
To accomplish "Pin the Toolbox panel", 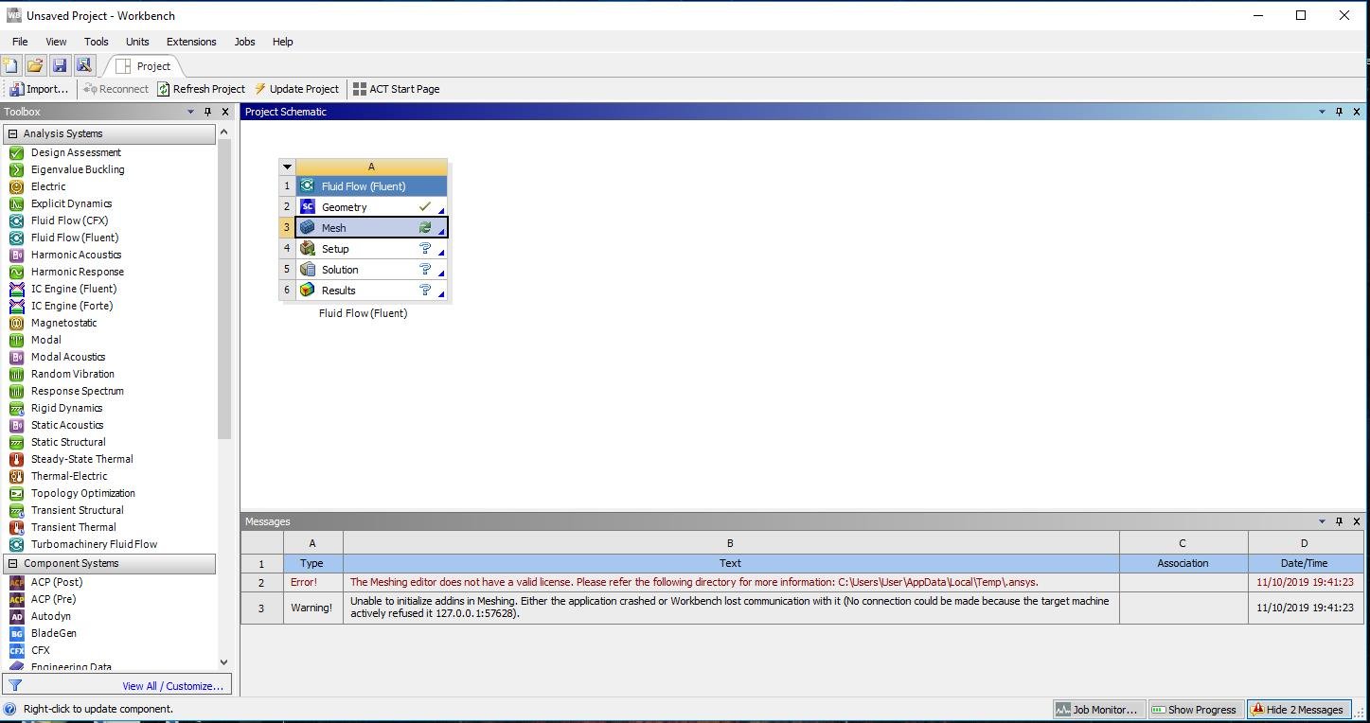I will (207, 112).
